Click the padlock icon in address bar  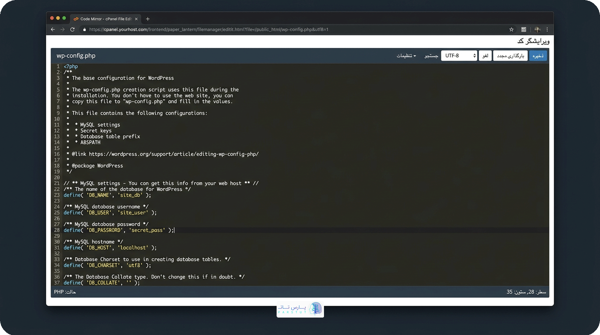[x=85, y=30]
